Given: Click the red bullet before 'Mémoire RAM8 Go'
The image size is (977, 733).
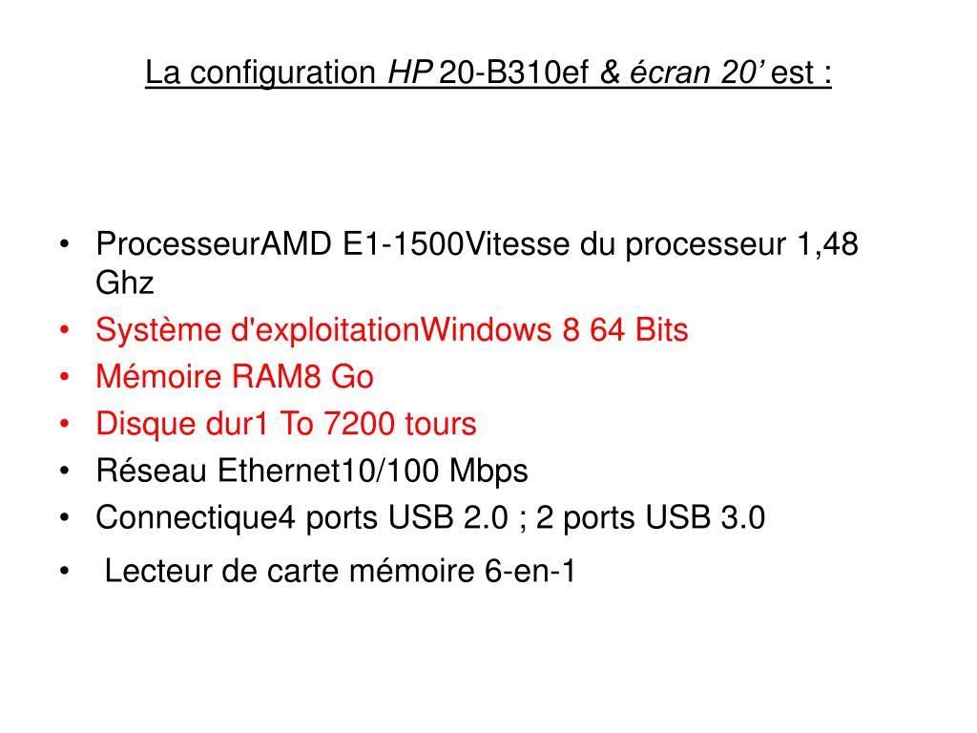Looking at the screenshot, I should (65, 377).
